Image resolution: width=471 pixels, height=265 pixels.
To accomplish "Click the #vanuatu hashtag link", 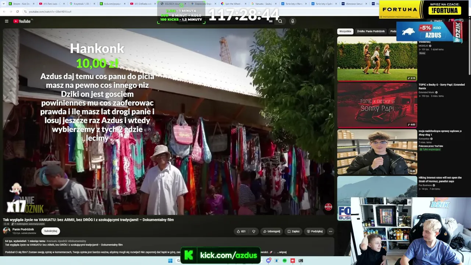I will pyautogui.click(x=52, y=241).
